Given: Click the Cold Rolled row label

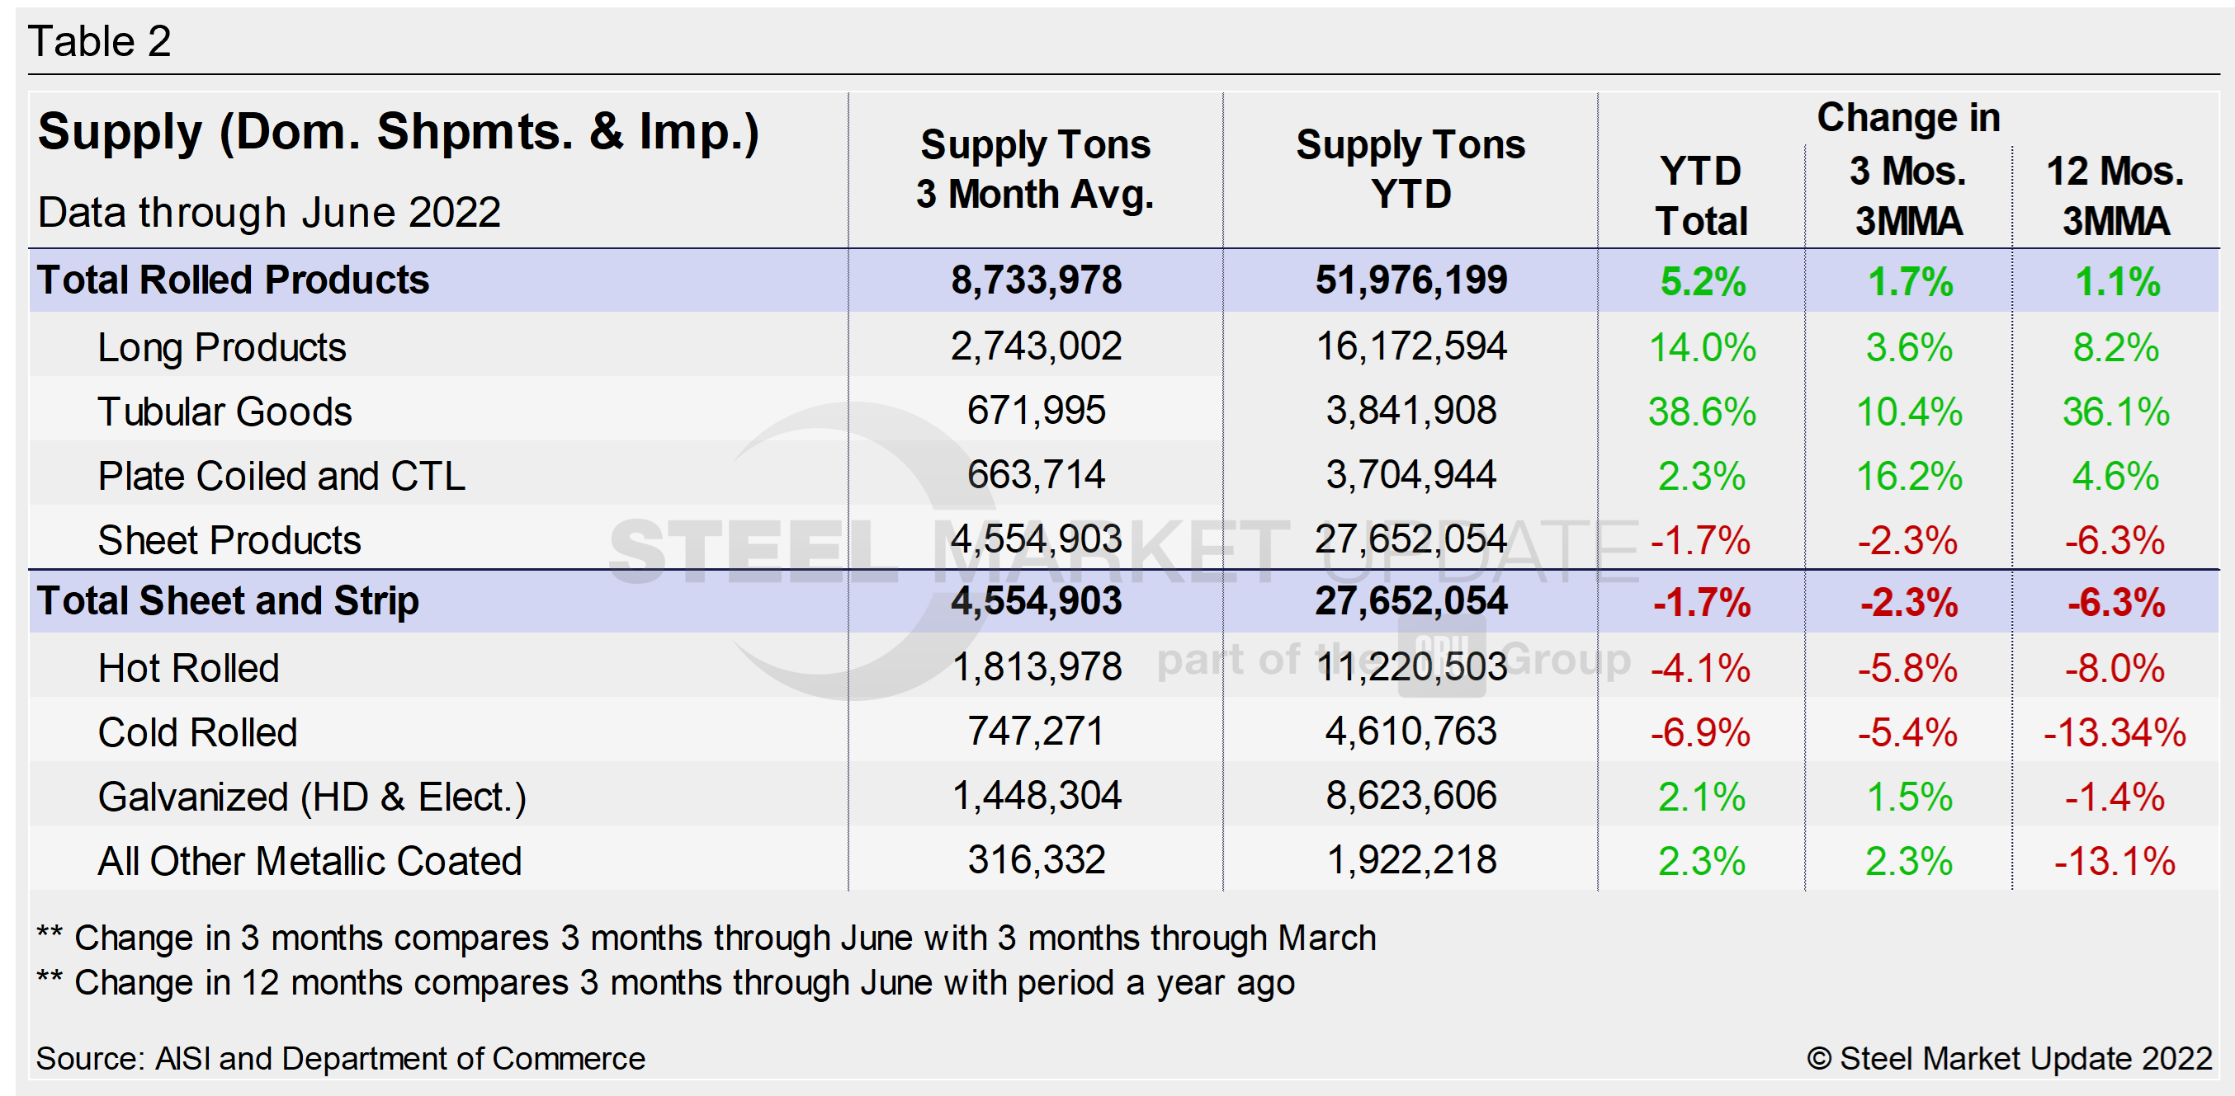Looking at the screenshot, I should click(x=197, y=732).
